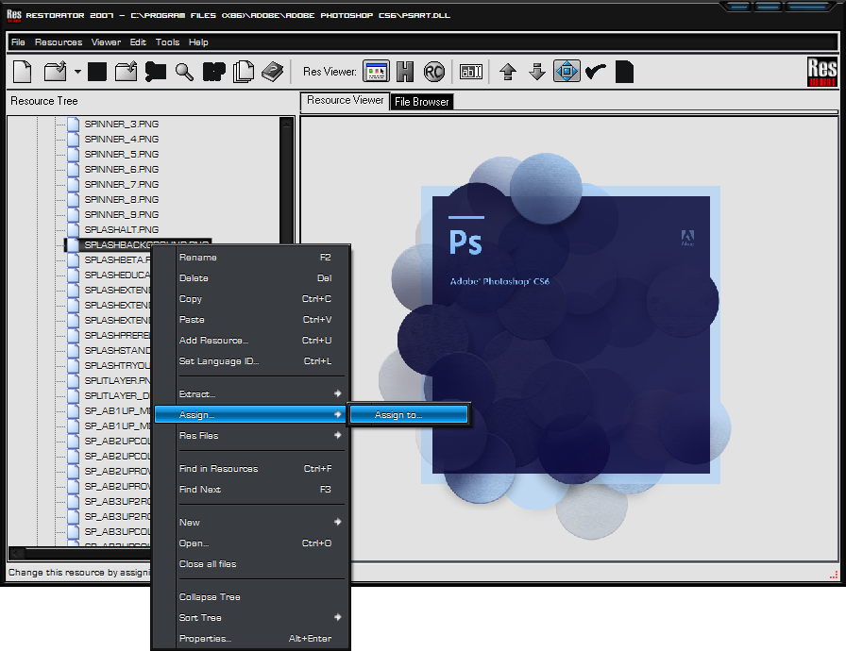Screen dimensions: 846x651
Task: Switch Res Viewer to Hex mode
Action: (405, 71)
